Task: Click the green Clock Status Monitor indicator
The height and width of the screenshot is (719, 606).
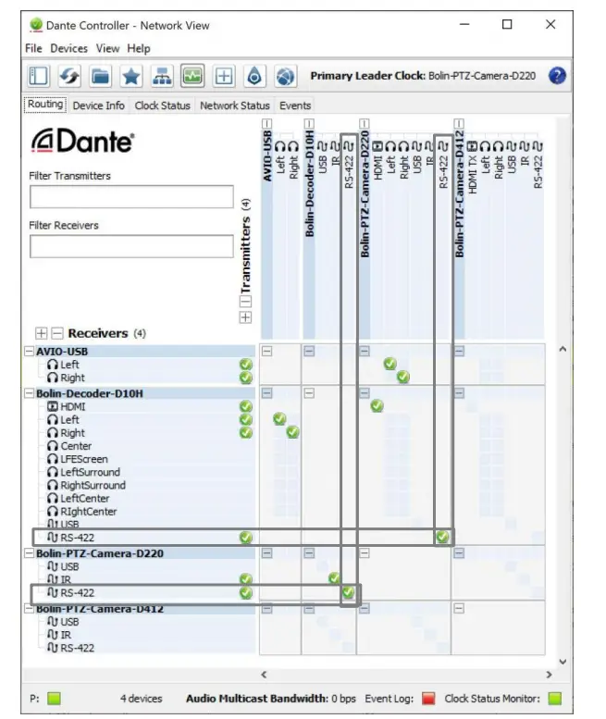Action: coord(555,699)
